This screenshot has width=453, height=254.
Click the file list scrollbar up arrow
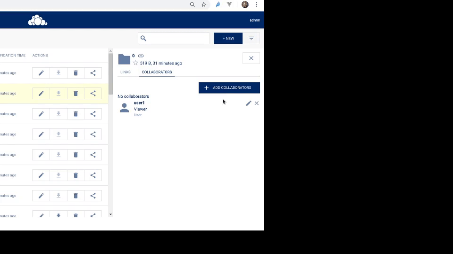110,51
